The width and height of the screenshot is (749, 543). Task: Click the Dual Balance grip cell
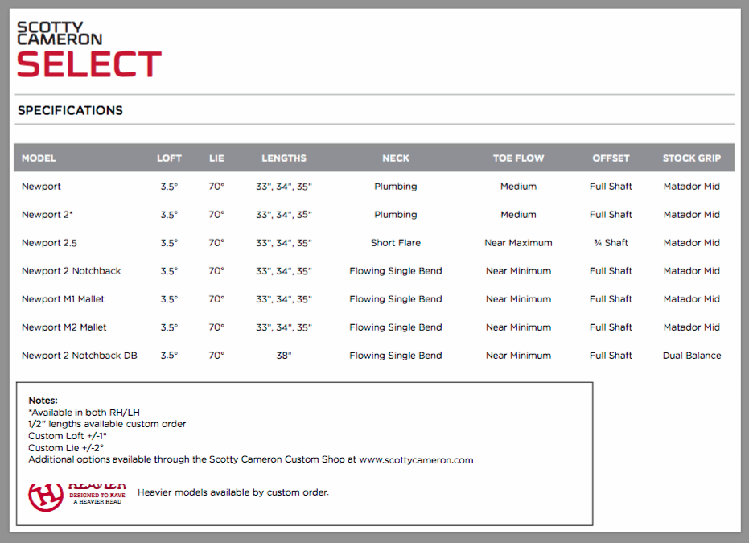click(691, 356)
